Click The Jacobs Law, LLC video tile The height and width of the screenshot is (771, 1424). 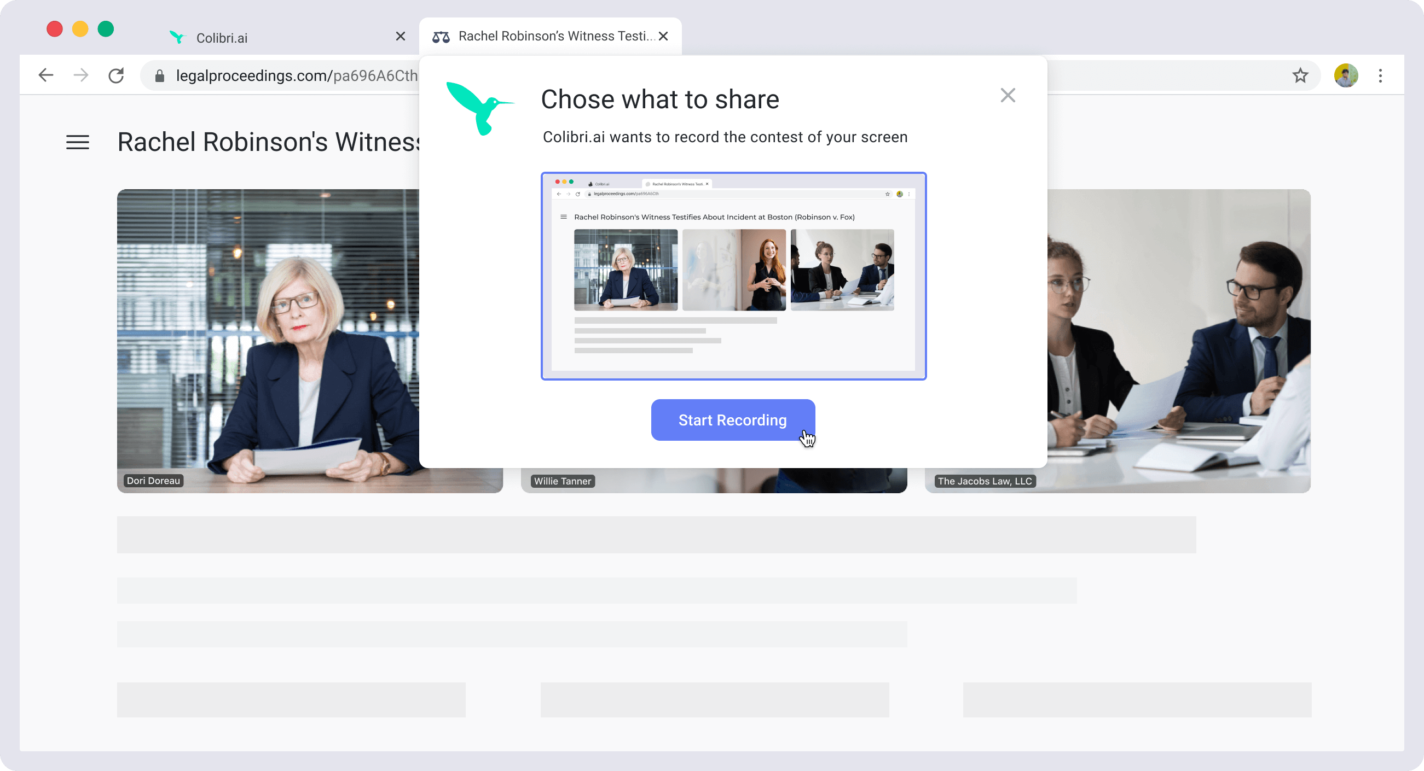tap(1179, 341)
